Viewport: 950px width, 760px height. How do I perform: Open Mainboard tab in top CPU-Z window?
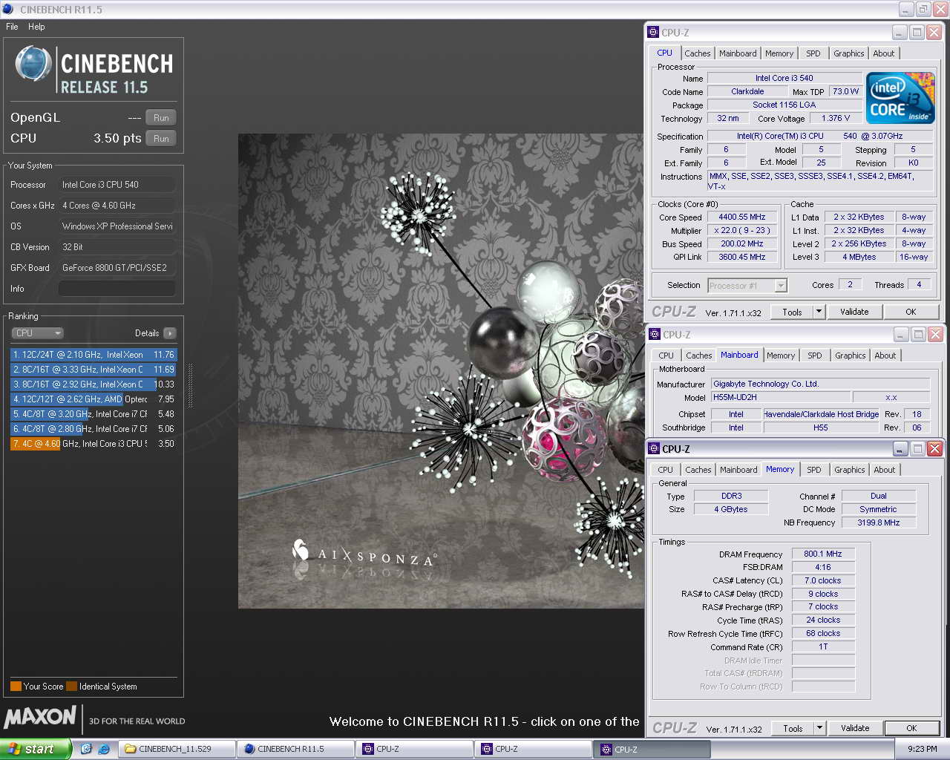pos(738,53)
